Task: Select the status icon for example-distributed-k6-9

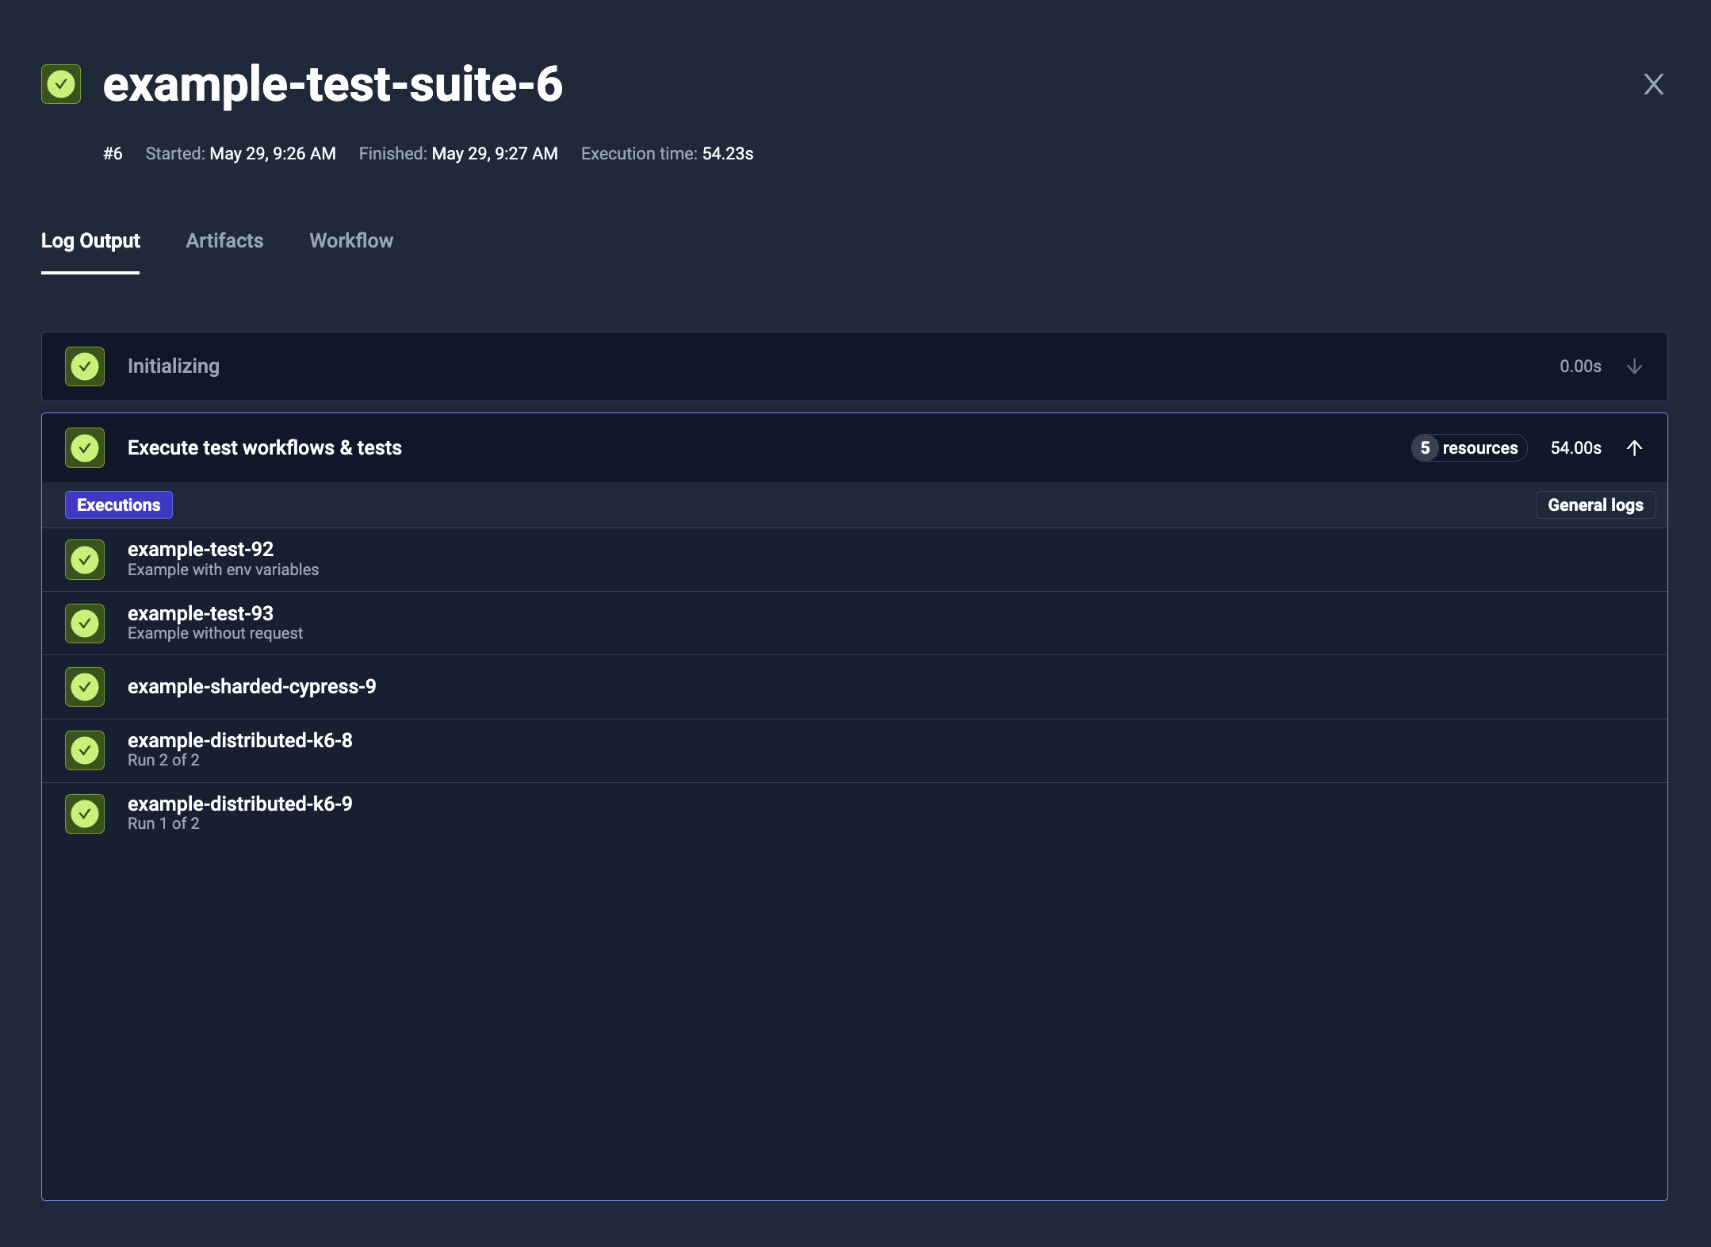Action: pos(84,813)
